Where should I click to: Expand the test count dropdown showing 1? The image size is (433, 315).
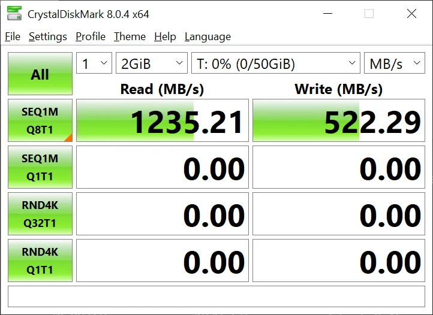94,63
